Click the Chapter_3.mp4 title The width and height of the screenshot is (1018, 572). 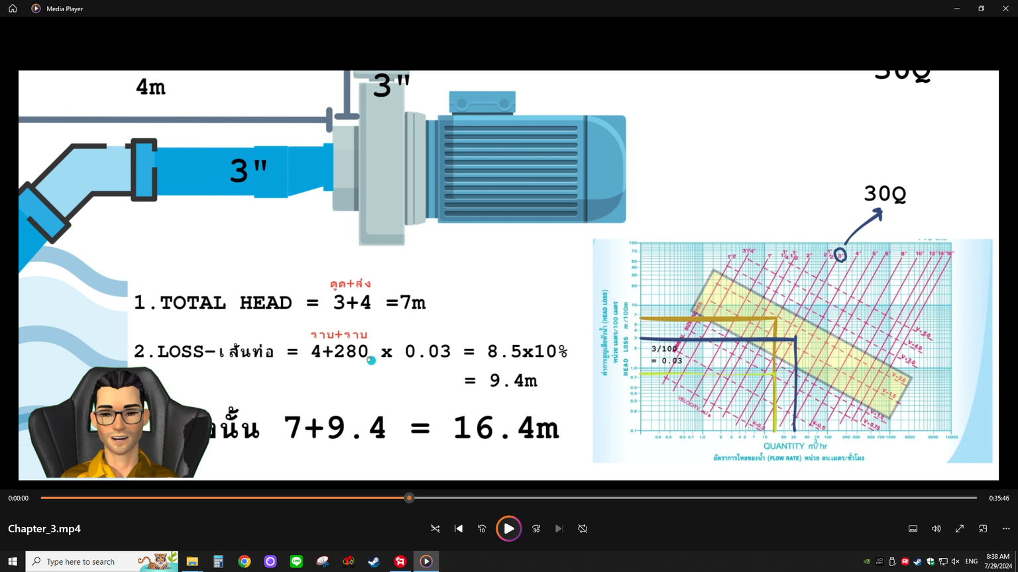(x=44, y=528)
